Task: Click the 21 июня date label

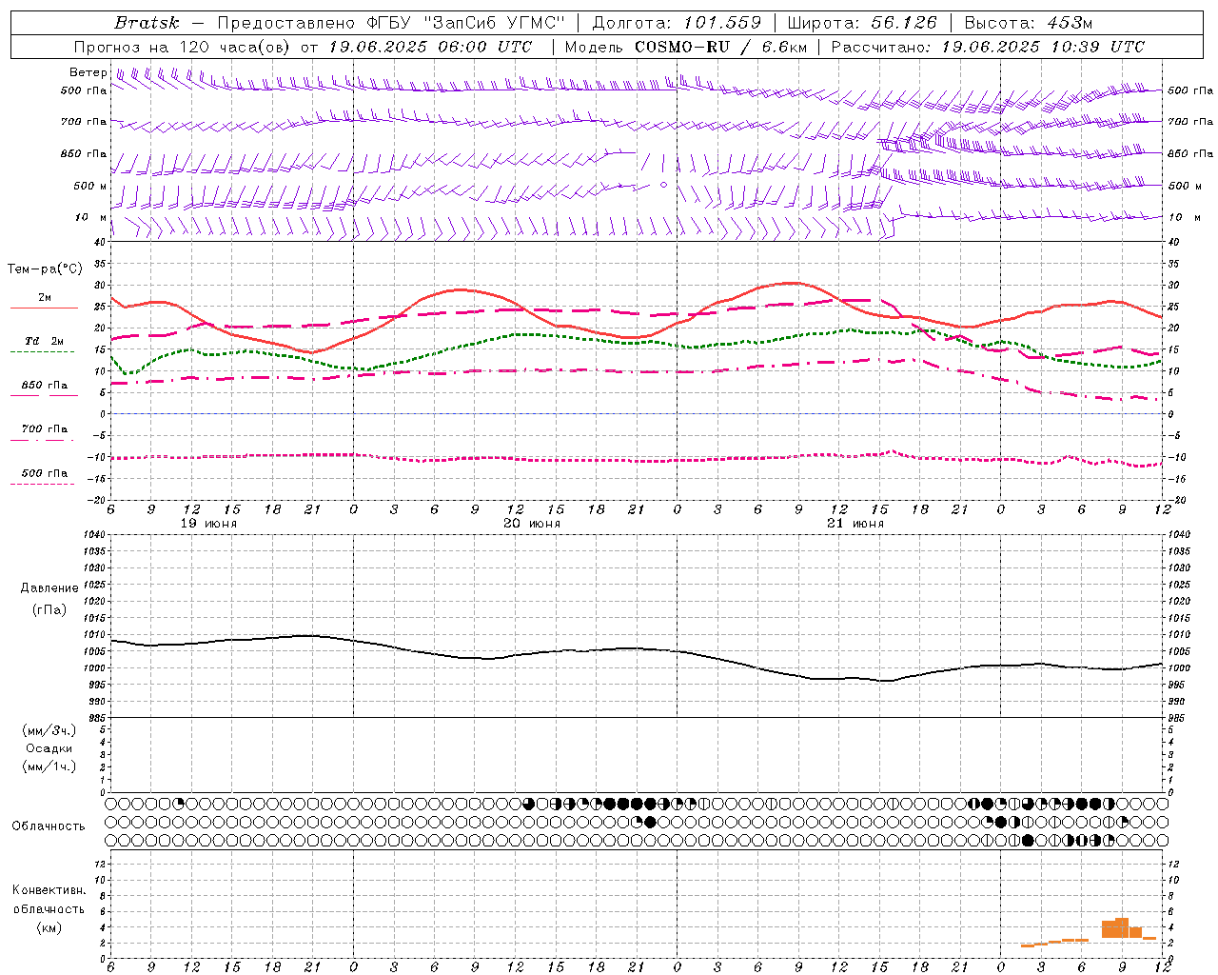Action: 855,524
